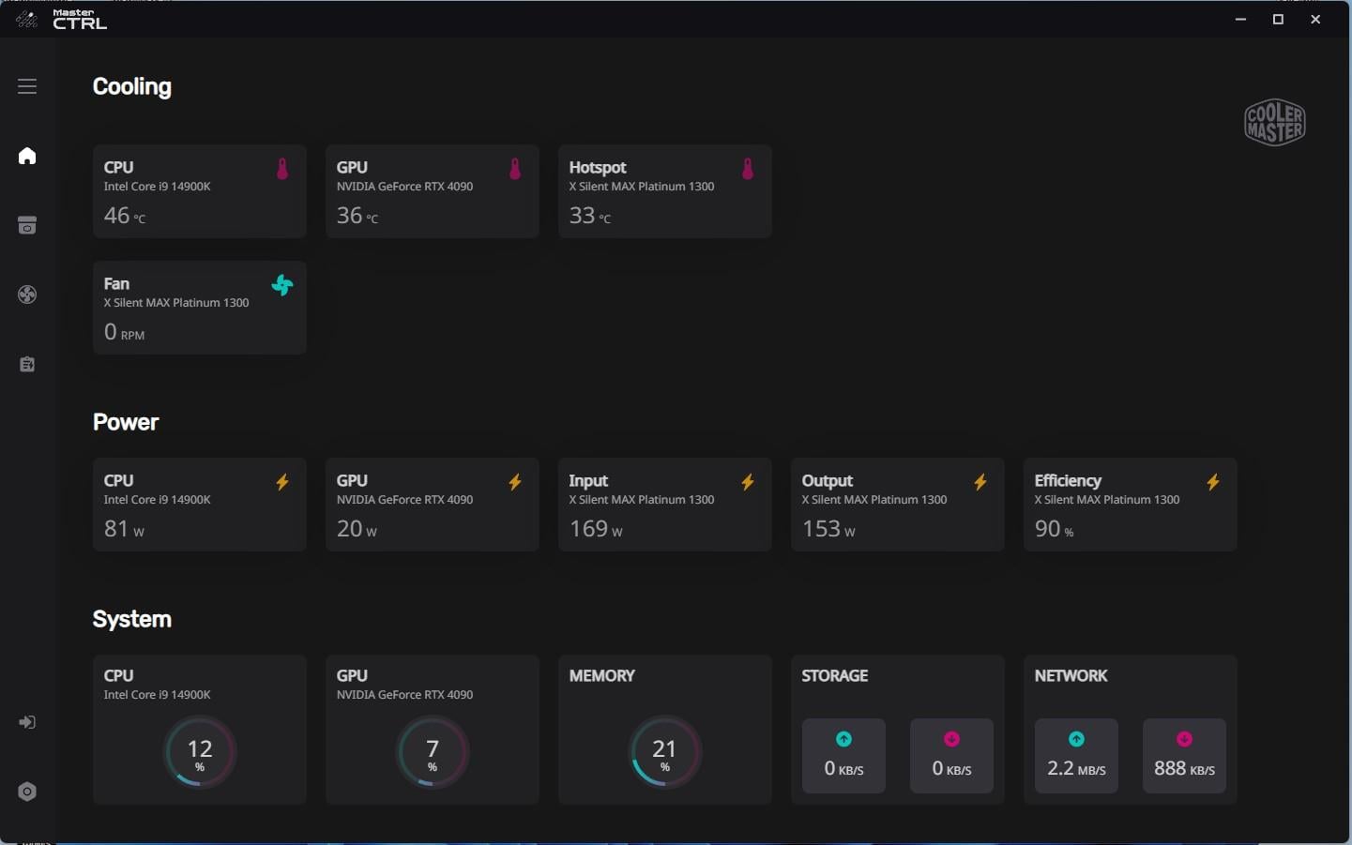Go to the Home dashboard icon
The image size is (1352, 845).
pos(27,156)
